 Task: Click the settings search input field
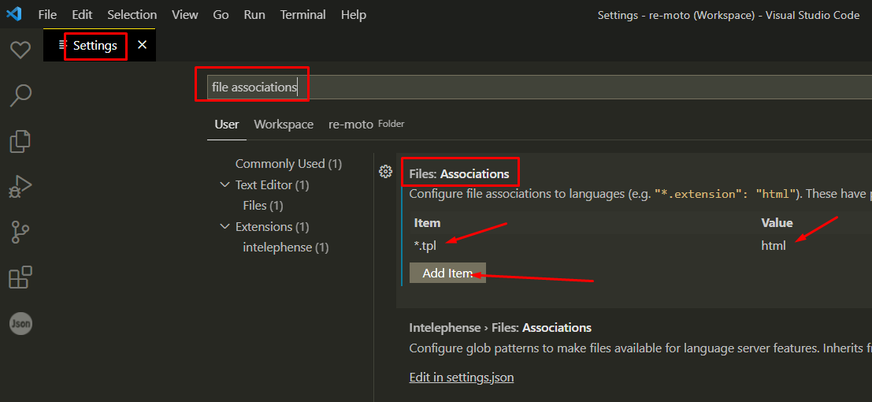536,87
